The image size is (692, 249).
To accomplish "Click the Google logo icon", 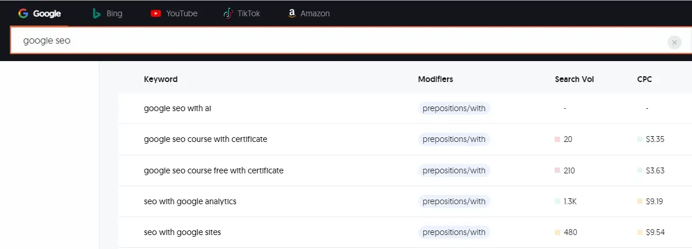I will coord(23,13).
